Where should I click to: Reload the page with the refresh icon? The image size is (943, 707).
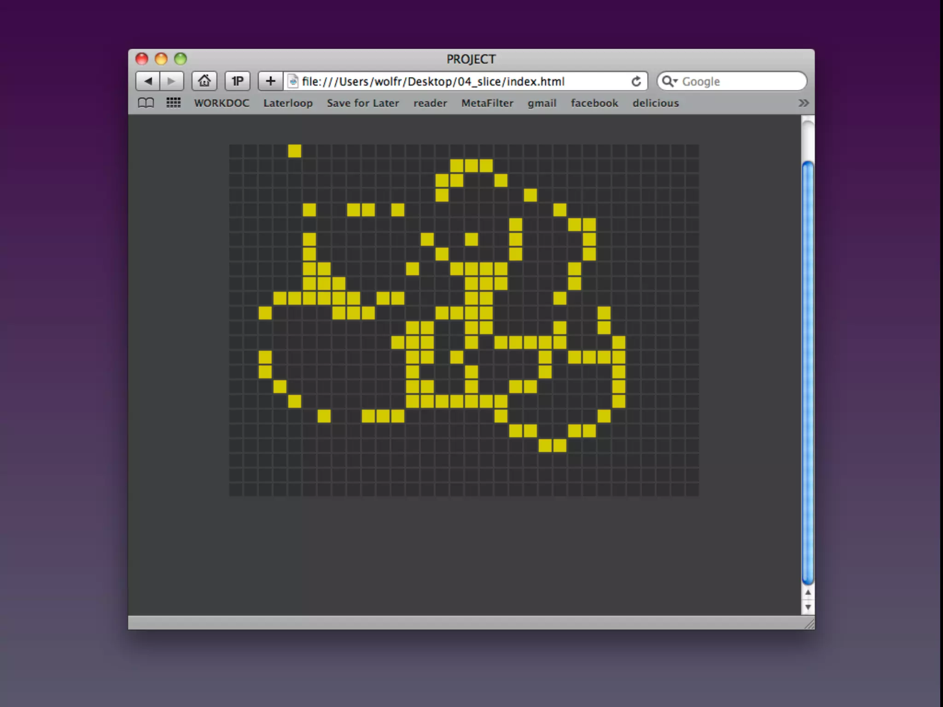pos(636,81)
